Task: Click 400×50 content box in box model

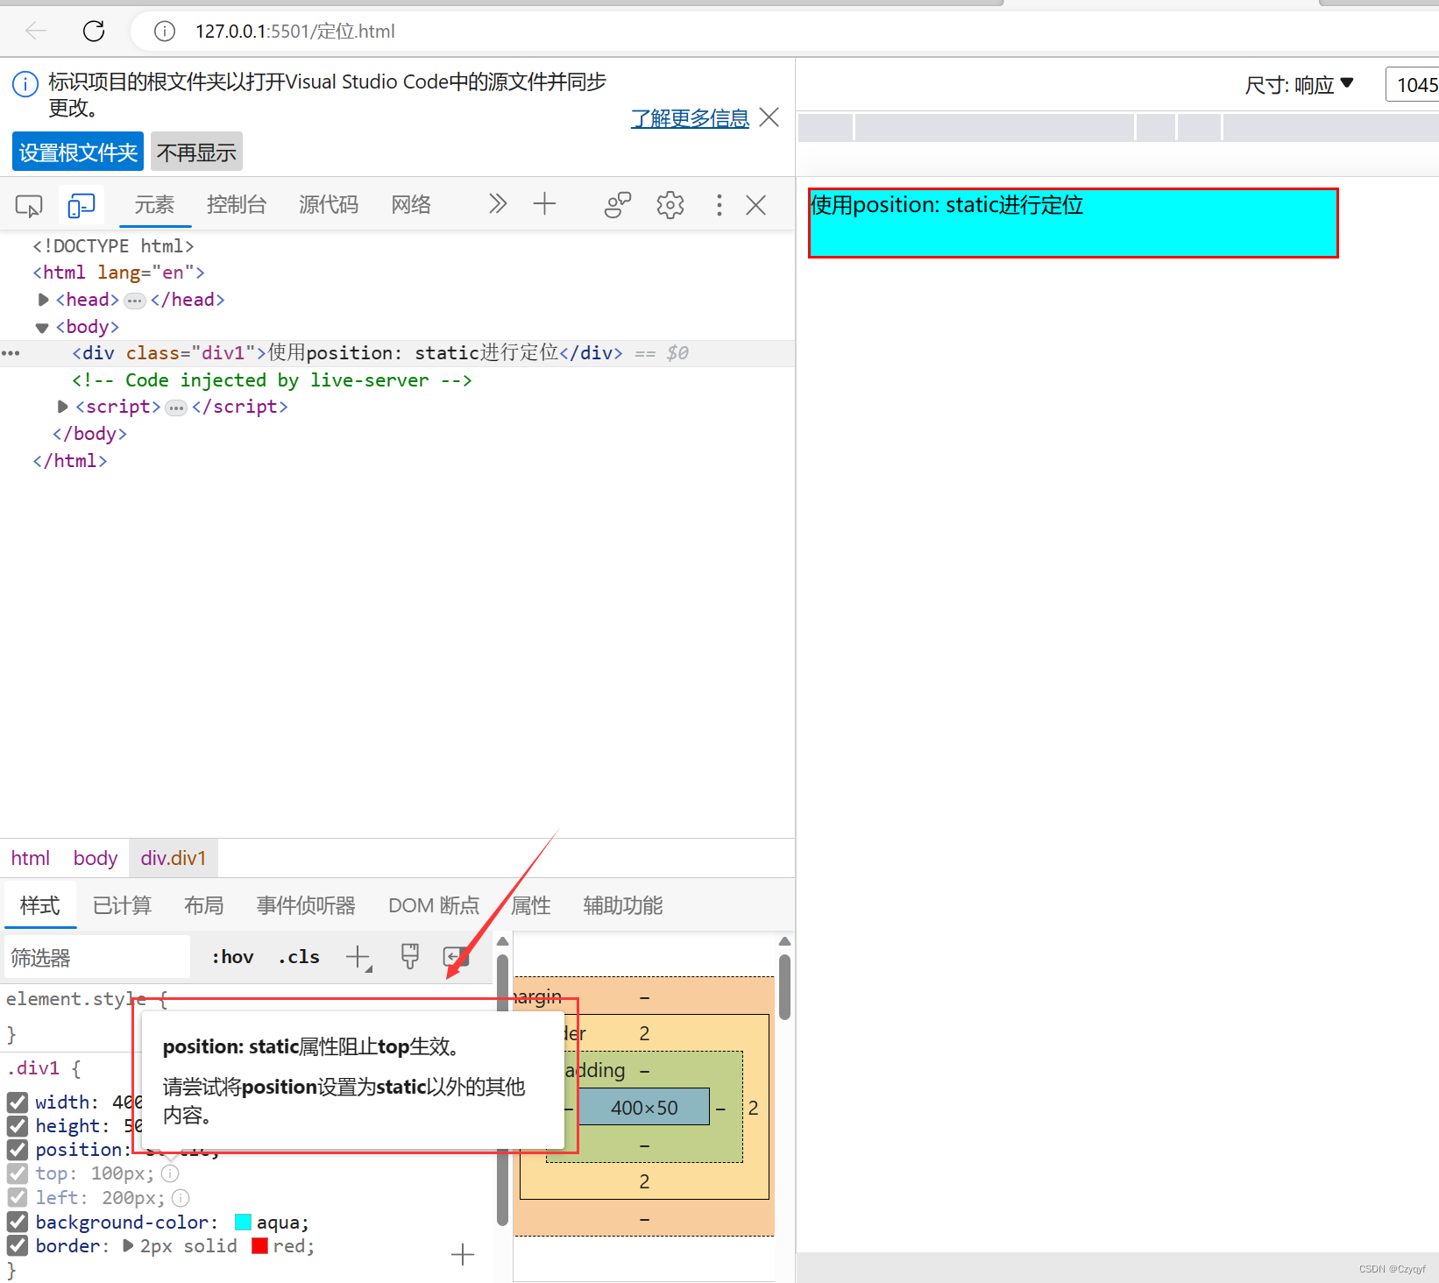Action: coord(644,1107)
